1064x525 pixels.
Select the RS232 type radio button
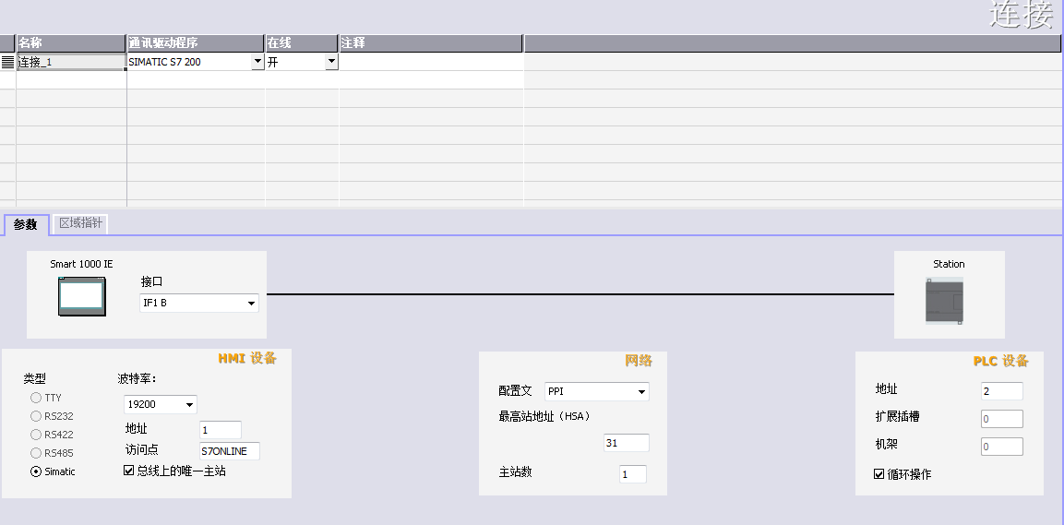point(36,416)
